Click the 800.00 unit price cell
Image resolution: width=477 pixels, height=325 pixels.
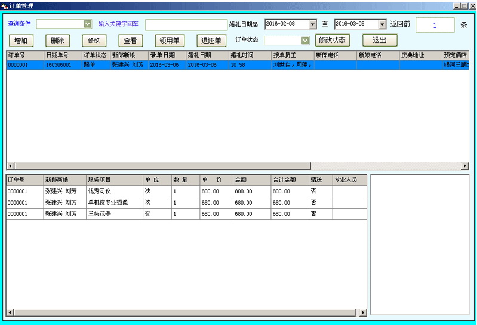point(216,191)
